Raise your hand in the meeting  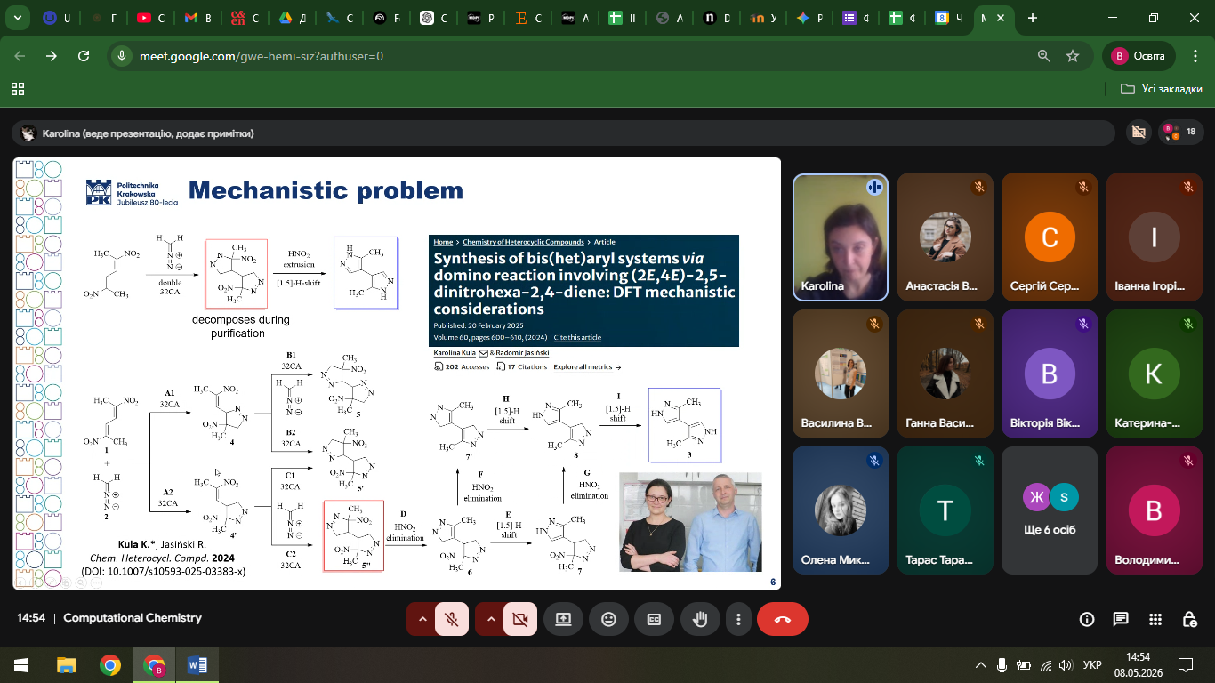[x=700, y=619]
